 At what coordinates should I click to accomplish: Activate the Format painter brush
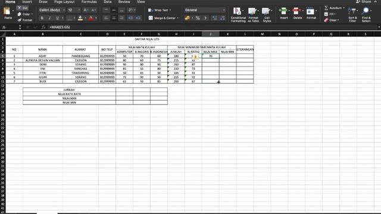(25, 20)
